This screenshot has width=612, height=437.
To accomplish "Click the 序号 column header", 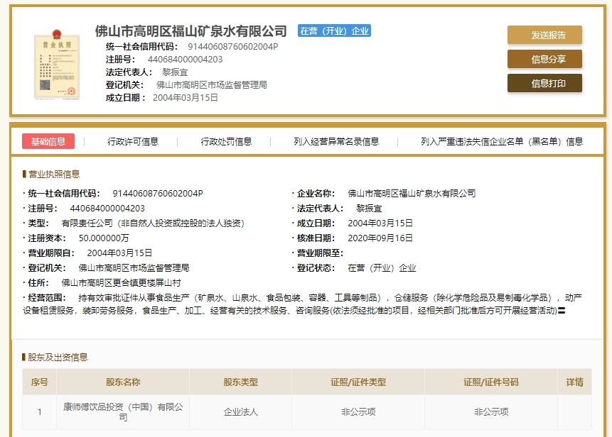I will pyautogui.click(x=39, y=382).
